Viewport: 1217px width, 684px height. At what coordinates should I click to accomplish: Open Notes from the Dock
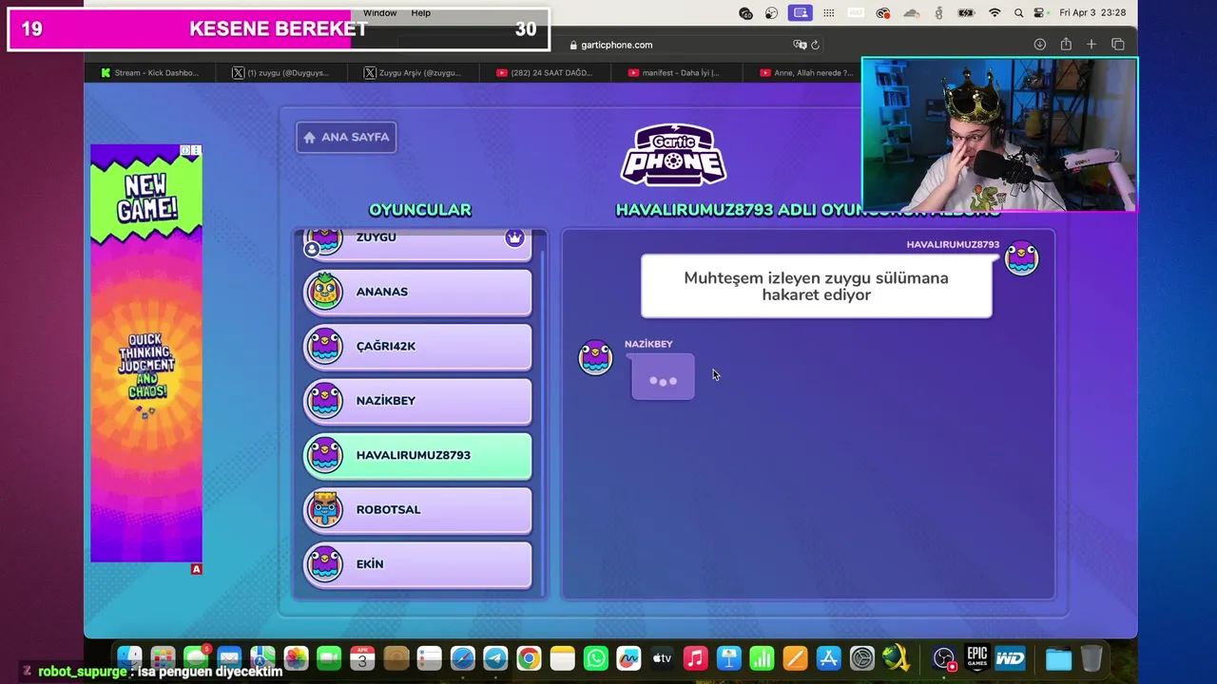pos(562,657)
